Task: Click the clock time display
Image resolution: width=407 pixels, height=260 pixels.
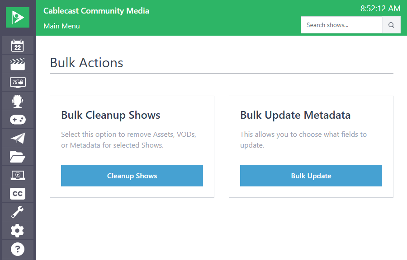Action: (x=380, y=8)
